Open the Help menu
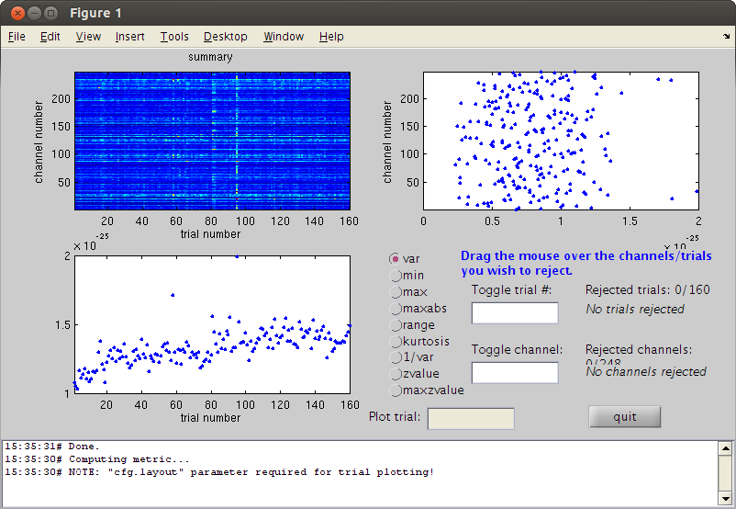 click(x=331, y=37)
